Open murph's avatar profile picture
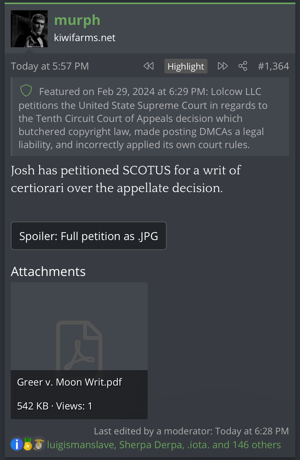This screenshot has height=460, width=300. coord(29,29)
